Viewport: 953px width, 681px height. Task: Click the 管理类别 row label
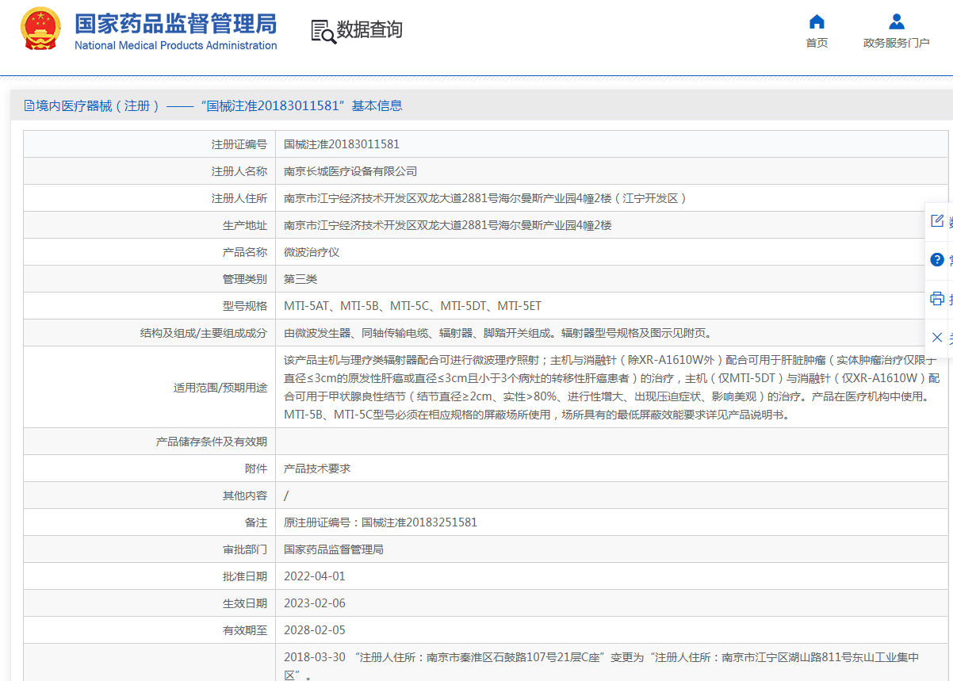(x=245, y=279)
